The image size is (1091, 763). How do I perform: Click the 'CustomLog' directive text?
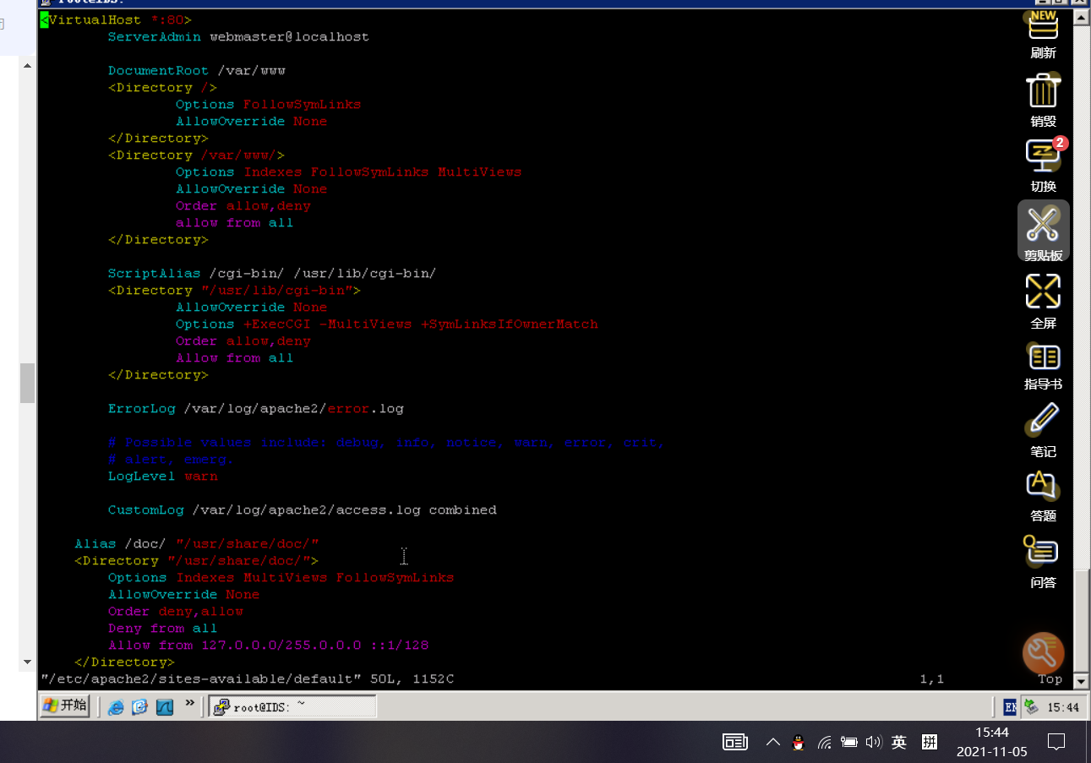coord(146,510)
